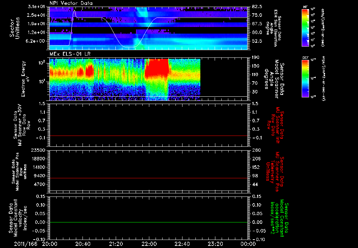The width and height of the screenshot is (358, 248).
Task: Click the NF color scale bar
Action: point(305,28)
